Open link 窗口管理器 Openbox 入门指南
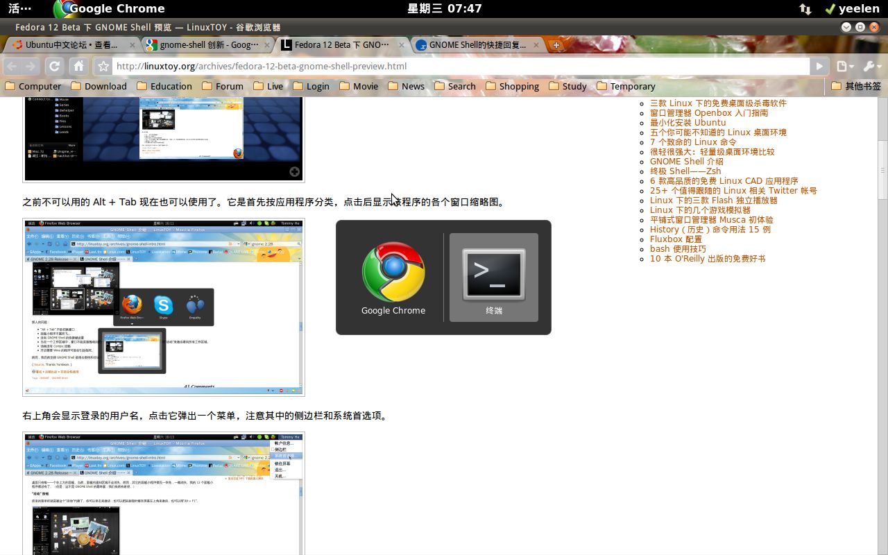888x555 pixels. (709, 112)
